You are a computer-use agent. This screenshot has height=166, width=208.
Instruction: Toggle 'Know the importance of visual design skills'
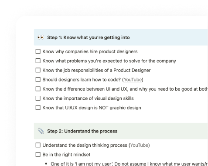pos(38,98)
